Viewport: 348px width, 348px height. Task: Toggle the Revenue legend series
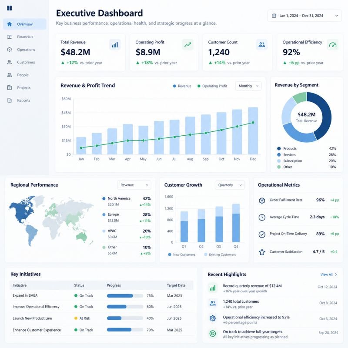[x=182, y=86]
